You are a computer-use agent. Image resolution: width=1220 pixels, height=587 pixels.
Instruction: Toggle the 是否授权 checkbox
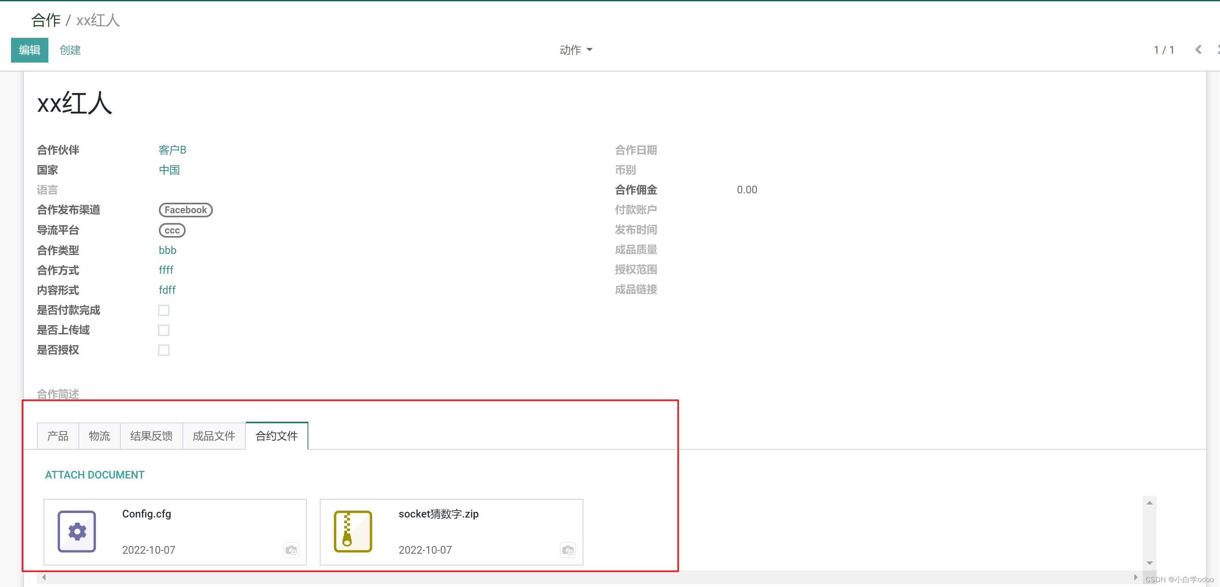163,350
